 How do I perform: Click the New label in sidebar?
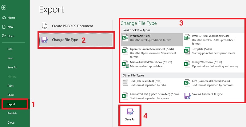click(x=10, y=27)
